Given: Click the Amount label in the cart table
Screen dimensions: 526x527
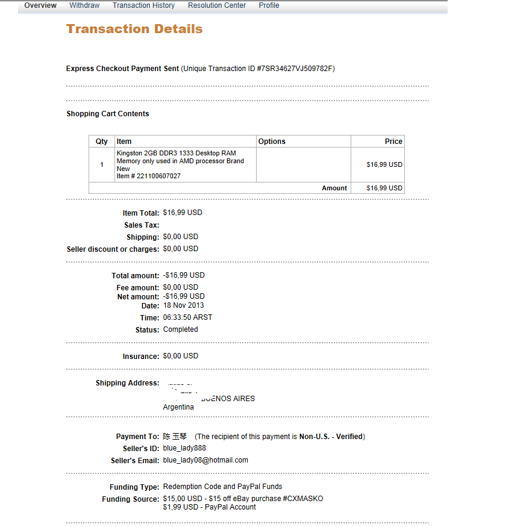Looking at the screenshot, I should (334, 188).
